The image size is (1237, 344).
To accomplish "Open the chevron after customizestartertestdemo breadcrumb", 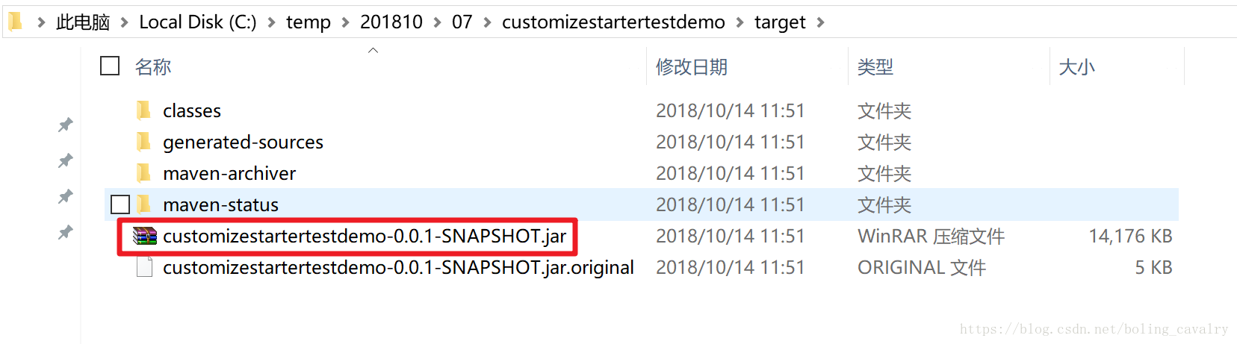I will 740,22.
